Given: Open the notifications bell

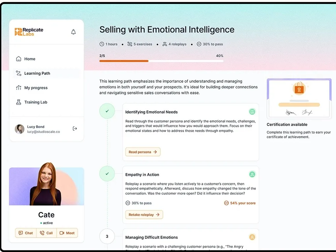Looking at the screenshot, I should point(73,32).
